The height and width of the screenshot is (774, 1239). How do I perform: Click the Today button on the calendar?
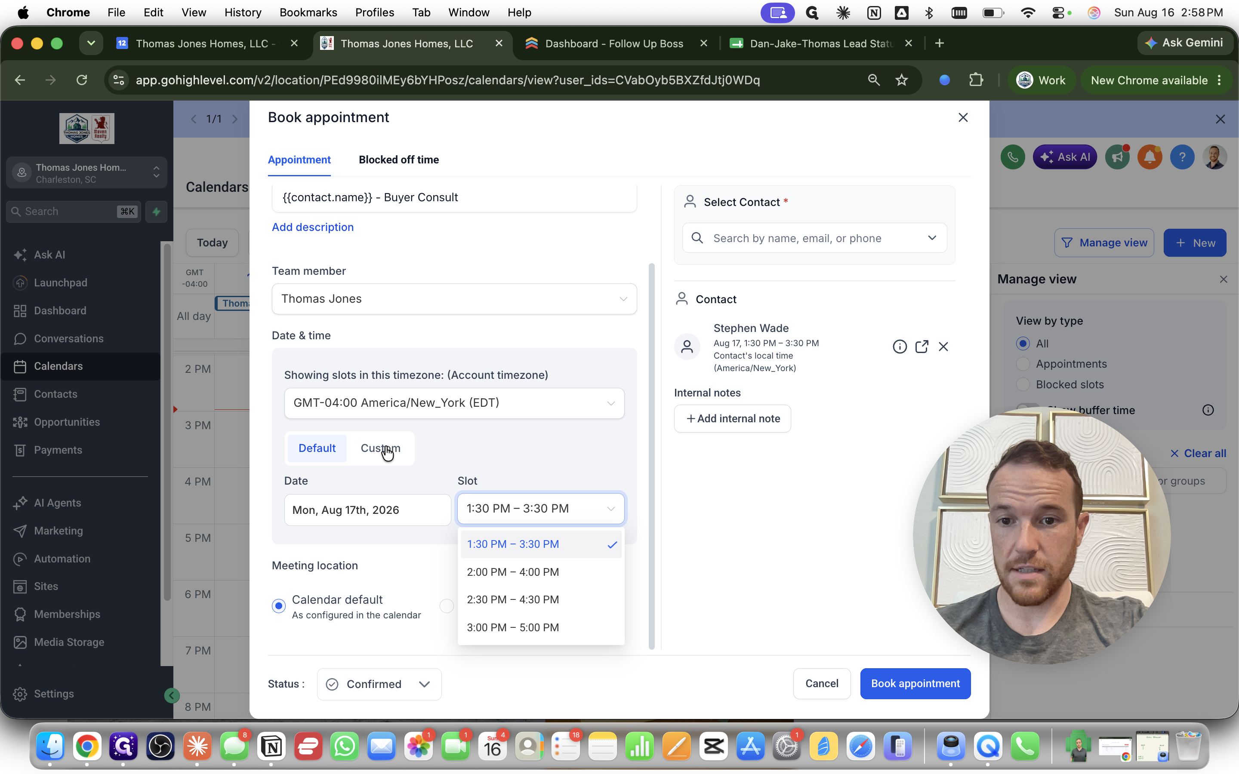coord(212,243)
